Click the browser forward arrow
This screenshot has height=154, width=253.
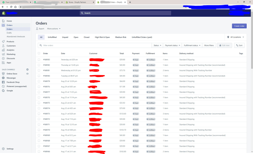pos(7,7)
